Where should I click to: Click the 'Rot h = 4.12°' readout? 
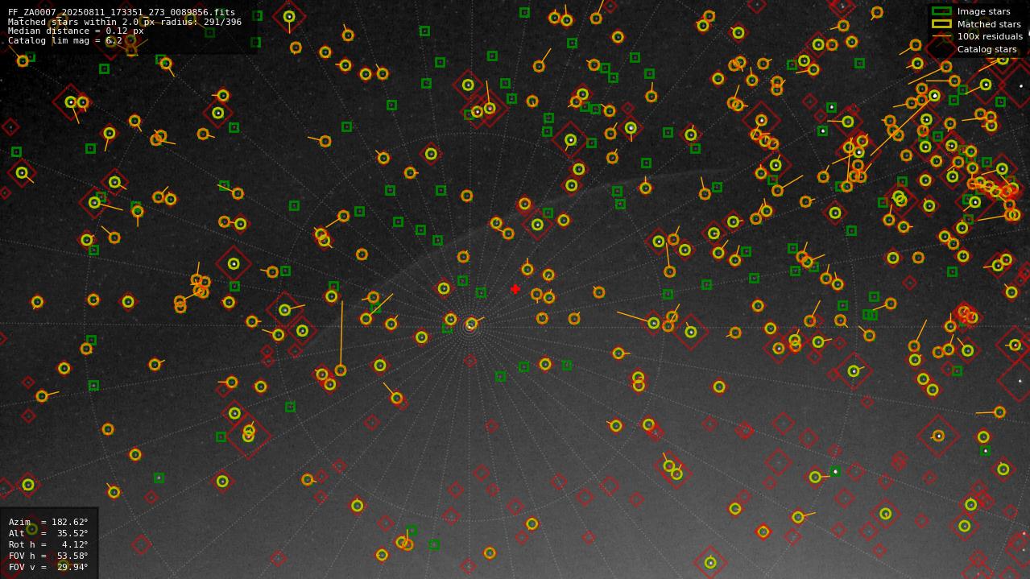(48, 544)
